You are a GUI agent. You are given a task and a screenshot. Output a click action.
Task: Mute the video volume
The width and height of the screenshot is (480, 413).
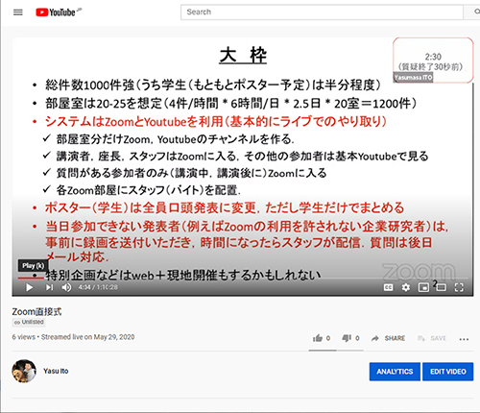pos(66,287)
